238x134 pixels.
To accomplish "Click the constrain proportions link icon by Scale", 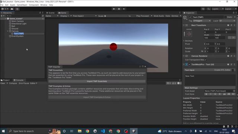I will (202, 51).
